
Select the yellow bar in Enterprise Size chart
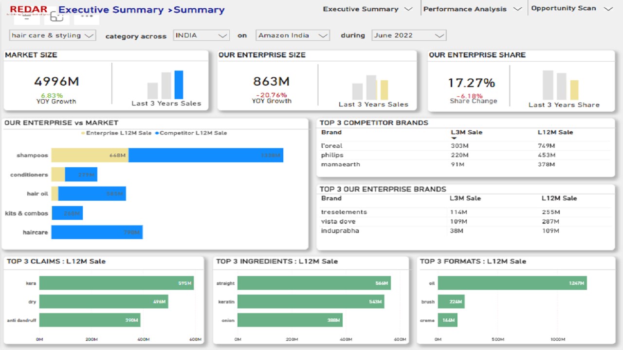pyautogui.click(x=384, y=90)
